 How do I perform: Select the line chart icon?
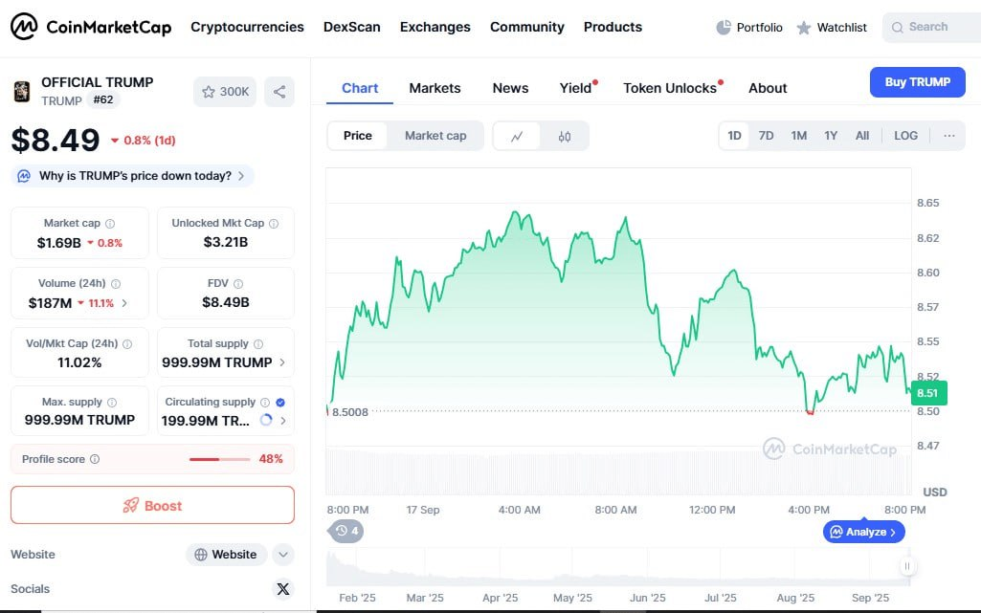tap(517, 136)
